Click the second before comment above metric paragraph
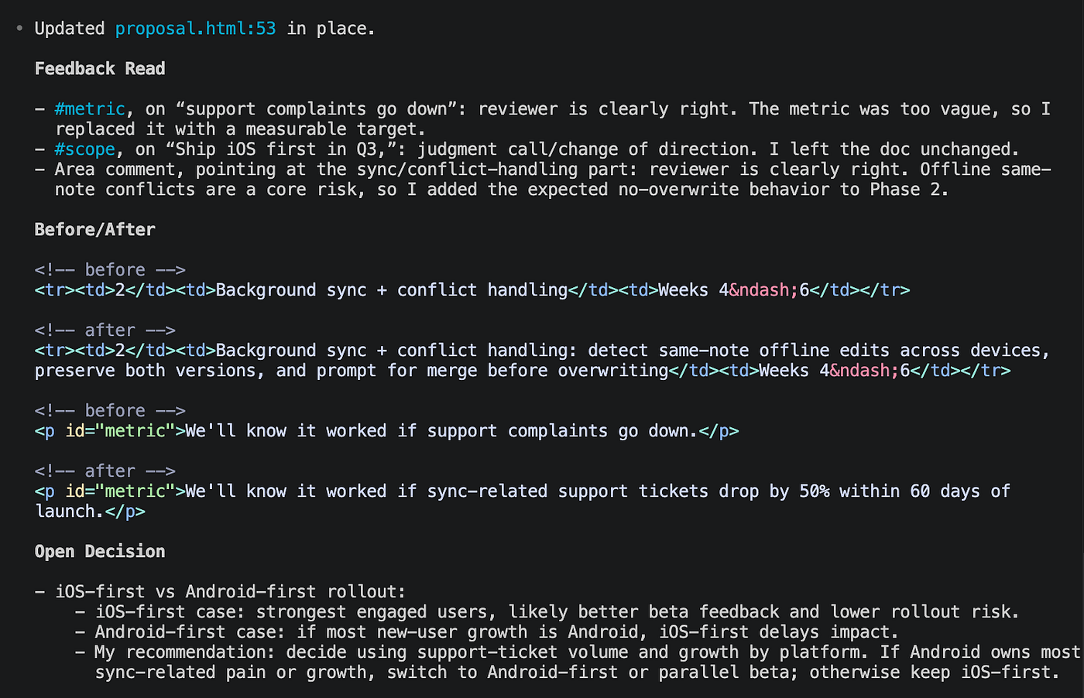The height and width of the screenshot is (698, 1084). pyautogui.click(x=110, y=411)
